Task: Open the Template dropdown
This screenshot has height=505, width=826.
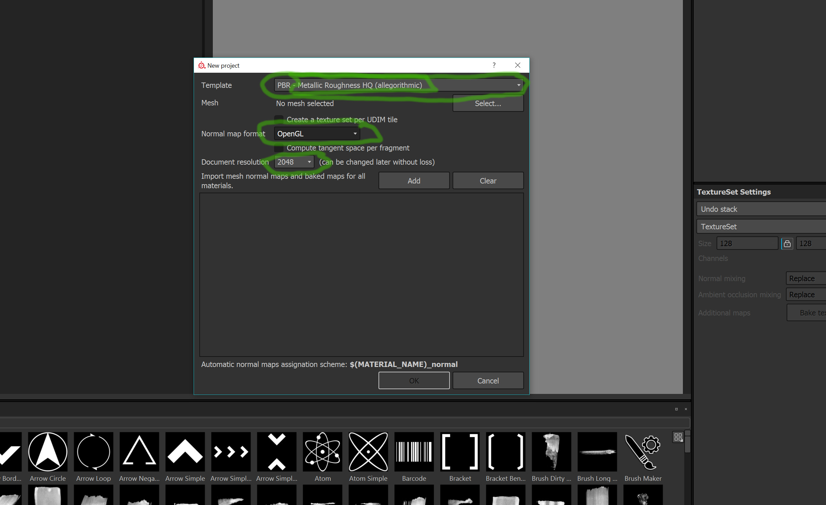Action: (x=399, y=85)
